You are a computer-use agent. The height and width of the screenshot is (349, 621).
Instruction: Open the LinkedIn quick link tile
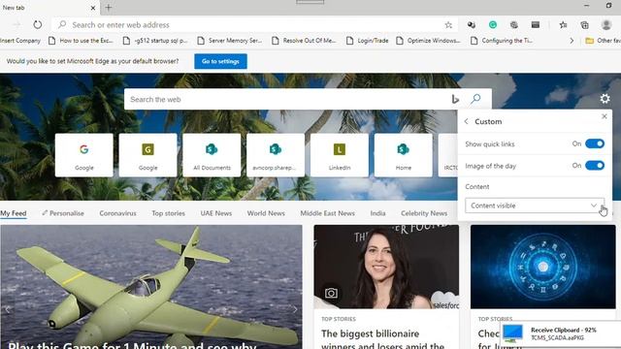[340, 155]
